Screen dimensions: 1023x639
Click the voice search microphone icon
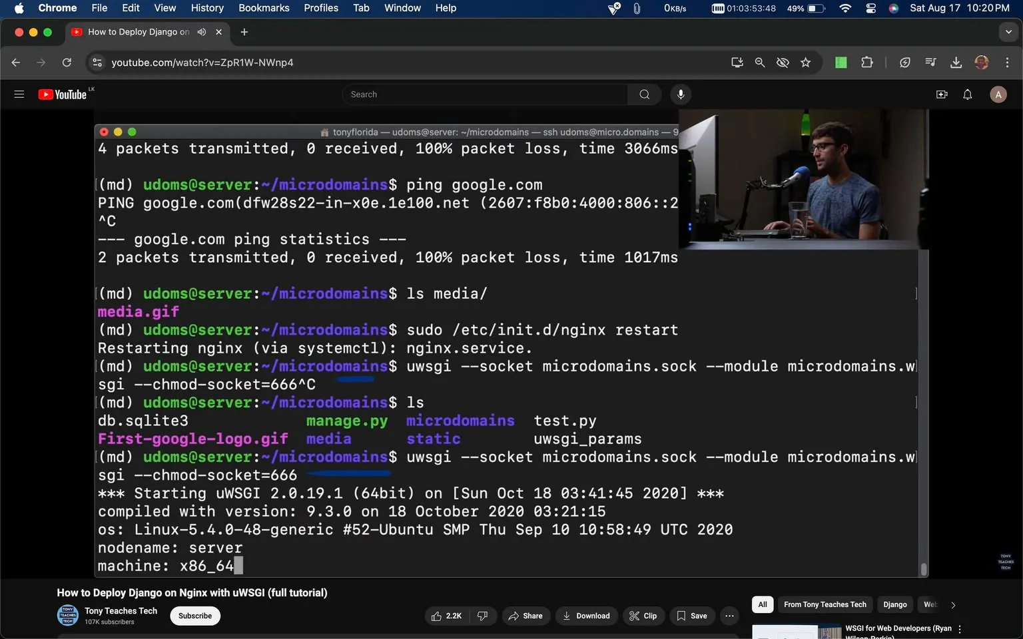pos(681,95)
